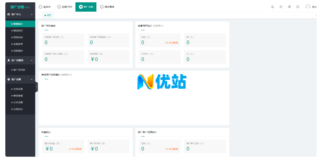Screen dimensions: 324x164
Task: Open the 红娘CRM top navigation item
Action: [x=64, y=7]
